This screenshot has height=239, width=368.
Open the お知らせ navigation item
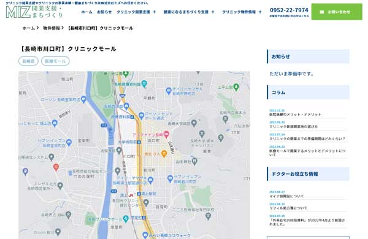pyautogui.click(x=104, y=12)
